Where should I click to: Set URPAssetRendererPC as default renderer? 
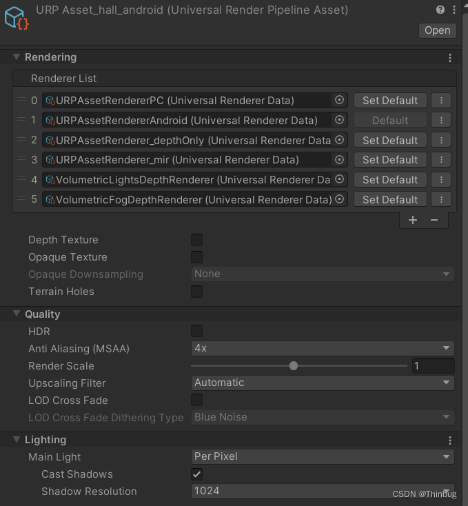click(390, 101)
